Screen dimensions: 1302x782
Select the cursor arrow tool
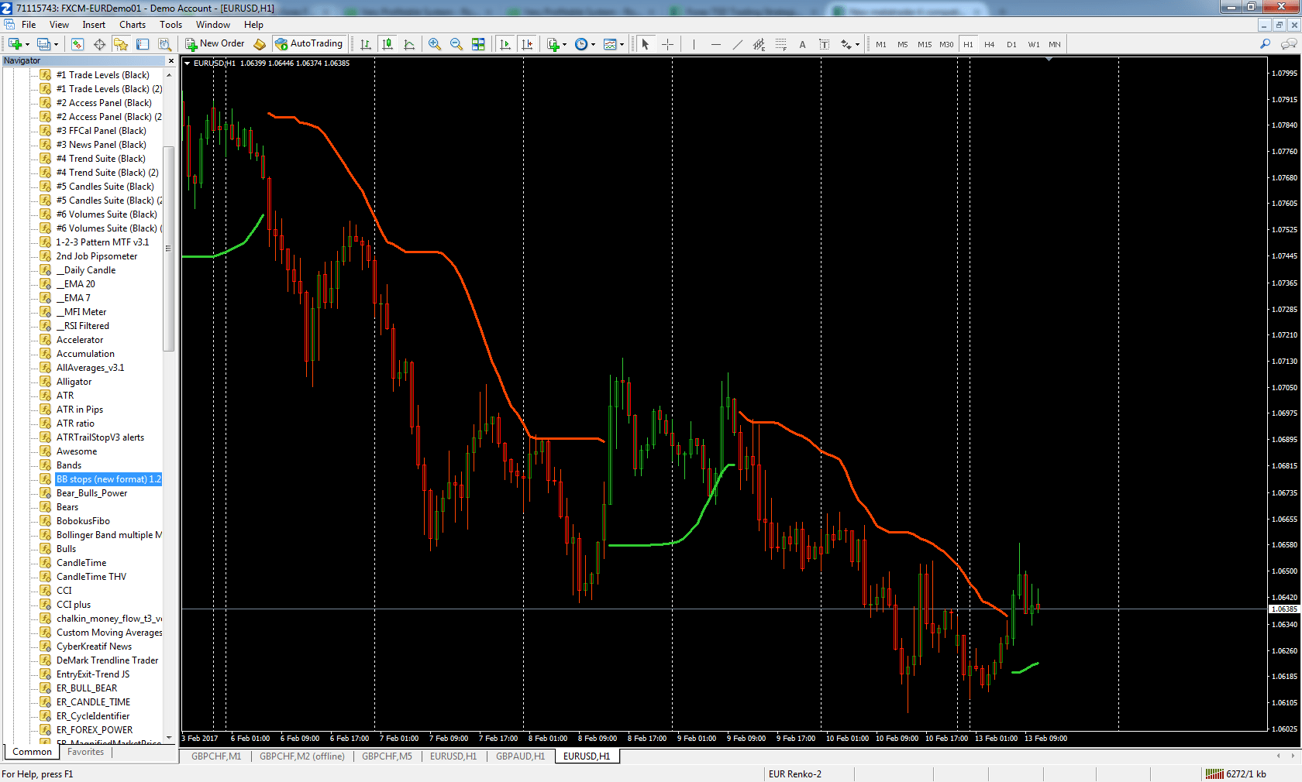pos(645,44)
